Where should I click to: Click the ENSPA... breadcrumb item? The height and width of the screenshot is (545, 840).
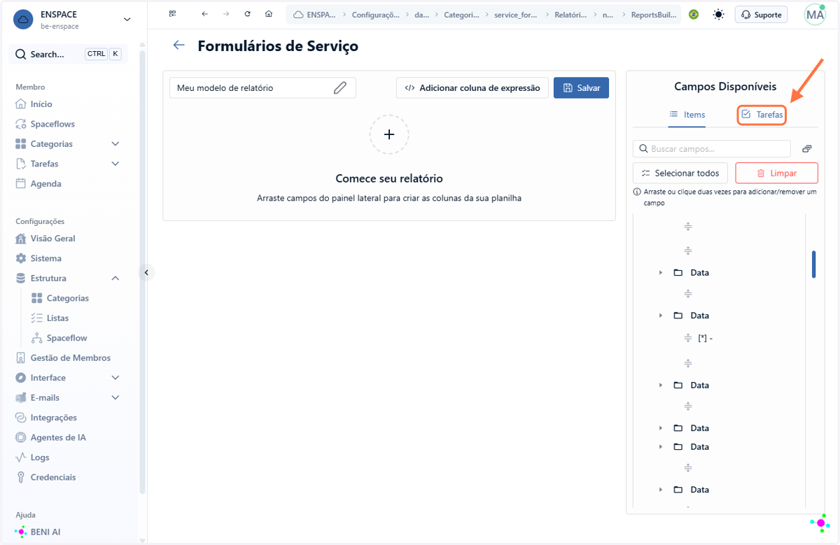[x=315, y=14]
